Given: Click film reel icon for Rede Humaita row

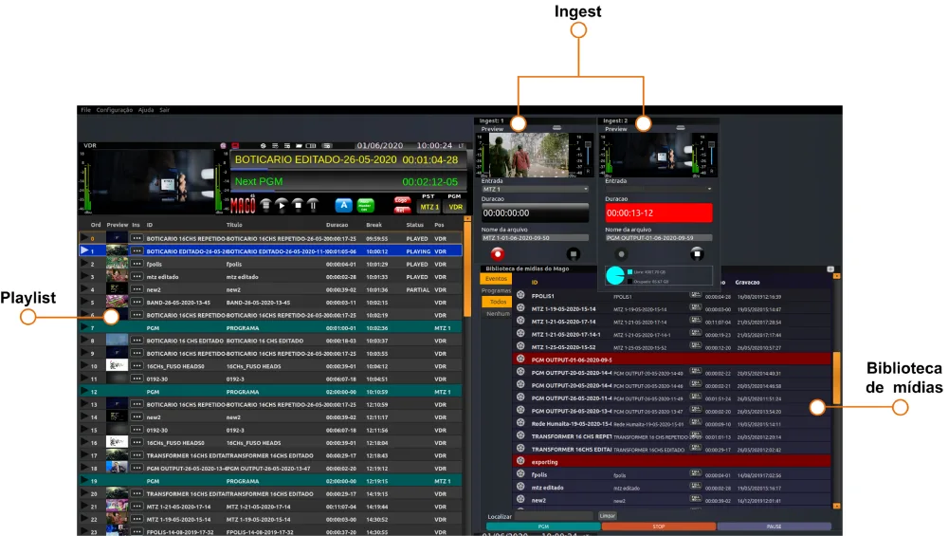Looking at the screenshot, I should [520, 423].
